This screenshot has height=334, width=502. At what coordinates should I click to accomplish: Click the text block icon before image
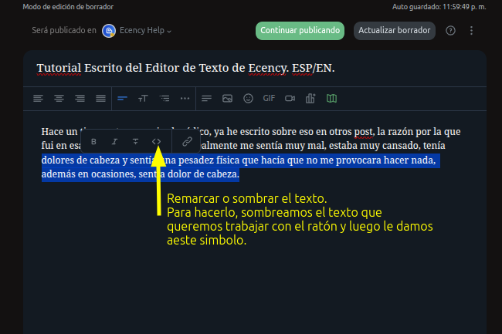coord(206,99)
